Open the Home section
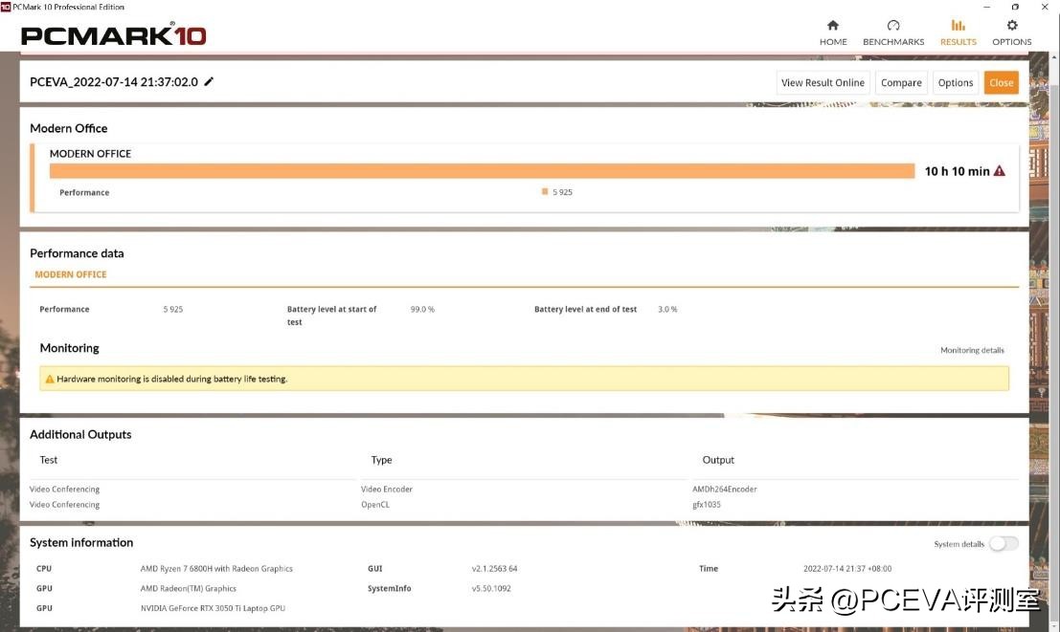Screen dimensions: 1060x632 (x=833, y=33)
